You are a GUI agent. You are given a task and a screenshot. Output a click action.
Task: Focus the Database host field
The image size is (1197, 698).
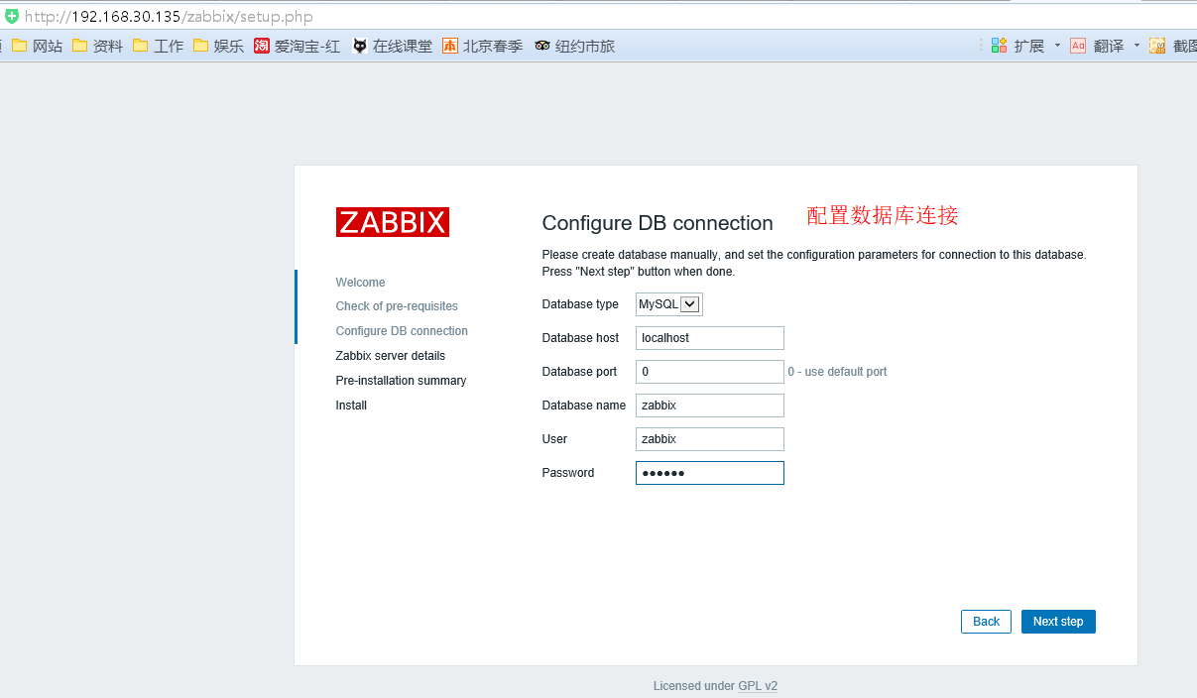point(710,338)
